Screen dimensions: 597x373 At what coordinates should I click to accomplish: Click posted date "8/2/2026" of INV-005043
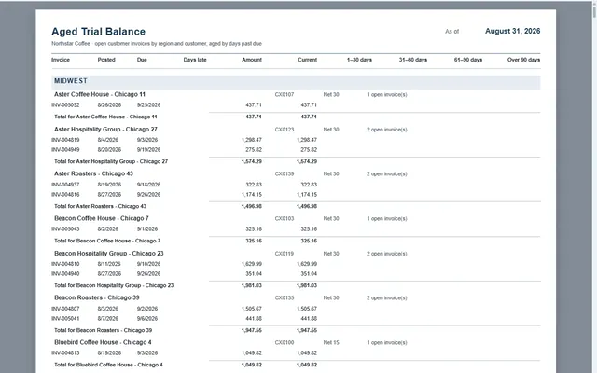tap(108, 229)
